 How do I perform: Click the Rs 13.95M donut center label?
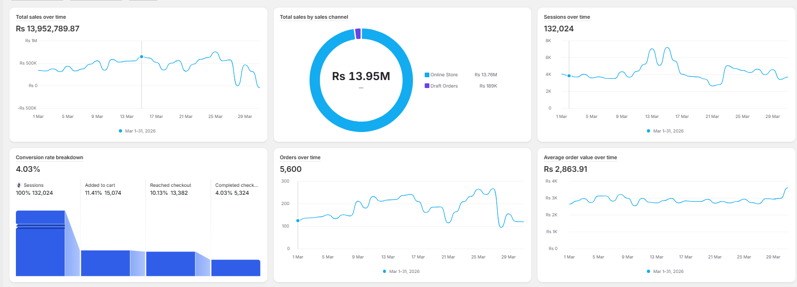point(361,76)
